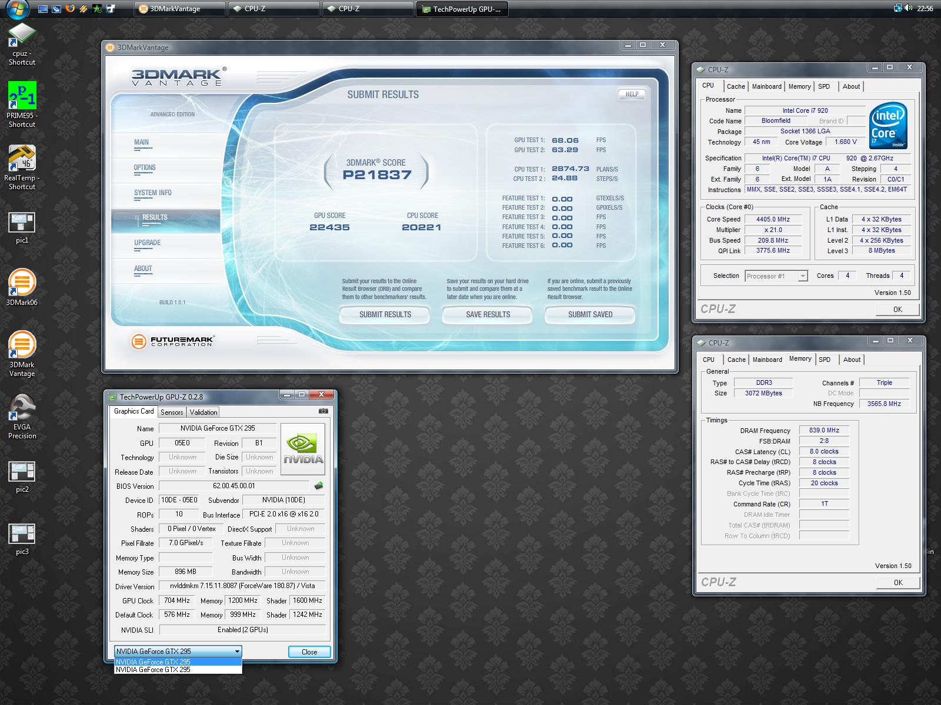Expand the Processor #1 selection dropdown
This screenshot has width=941, height=705.
776,276
